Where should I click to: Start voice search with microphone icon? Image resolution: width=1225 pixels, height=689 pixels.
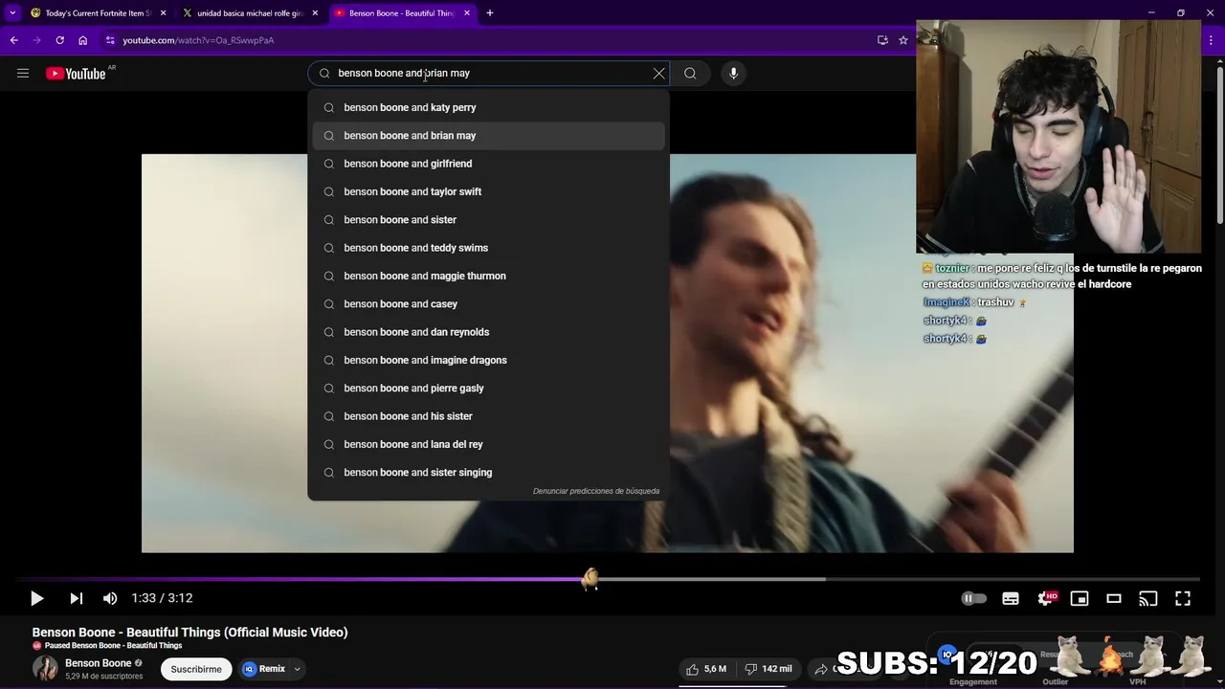click(x=733, y=73)
